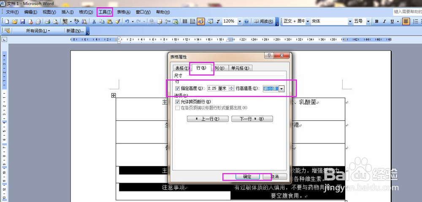Open the font 宋体 dropdown arrow
422x202 pixels.
coord(350,21)
